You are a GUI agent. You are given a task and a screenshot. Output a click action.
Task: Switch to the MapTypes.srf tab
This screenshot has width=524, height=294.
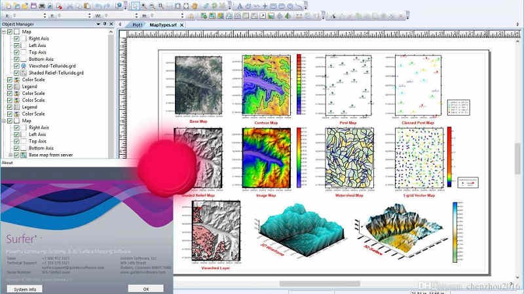pyautogui.click(x=163, y=25)
